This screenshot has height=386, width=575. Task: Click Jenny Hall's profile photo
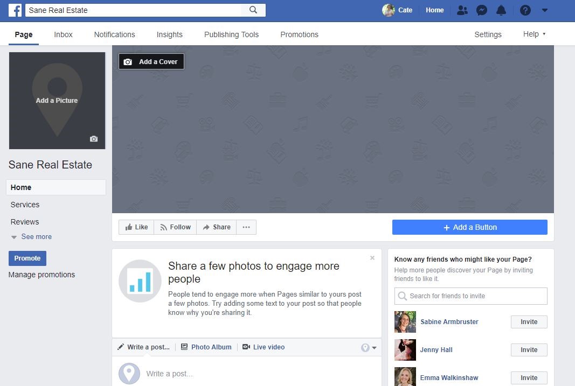click(405, 350)
